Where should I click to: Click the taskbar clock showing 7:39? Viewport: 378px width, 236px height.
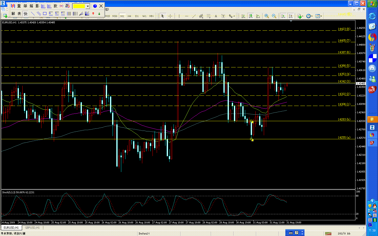tap(372, 230)
